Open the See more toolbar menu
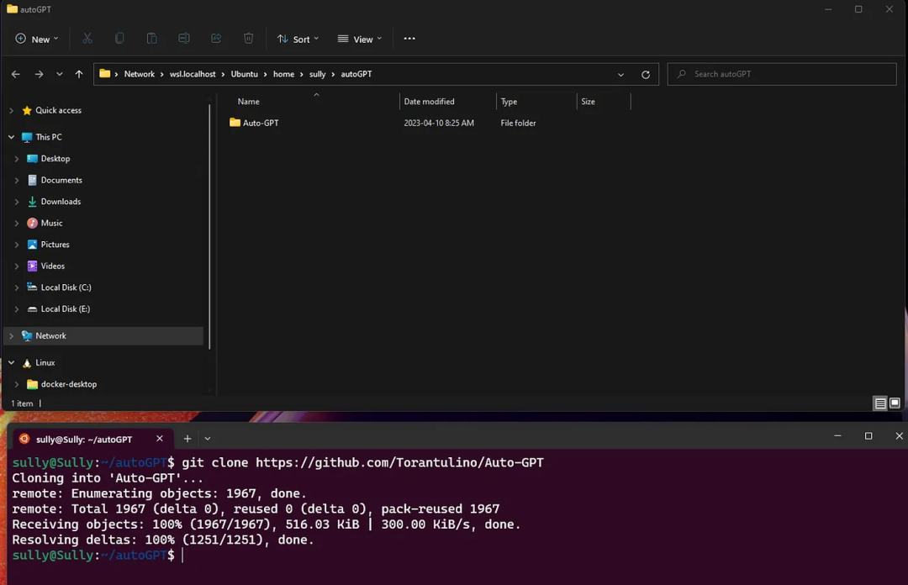 409,39
